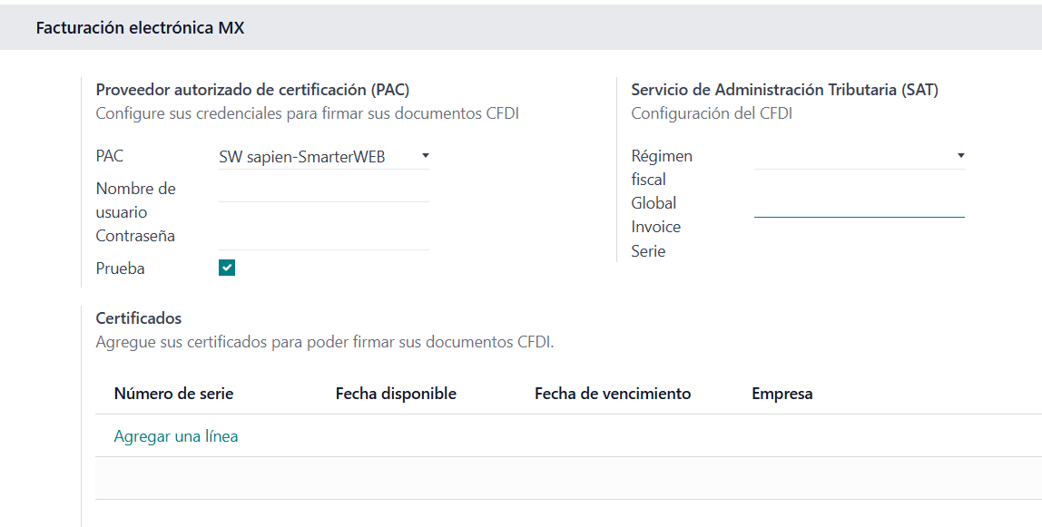Viewport: 1042px width, 527px height.
Task: Open the PAC dropdown showing SW sapien-SmarterWEB
Action: tap(323, 157)
